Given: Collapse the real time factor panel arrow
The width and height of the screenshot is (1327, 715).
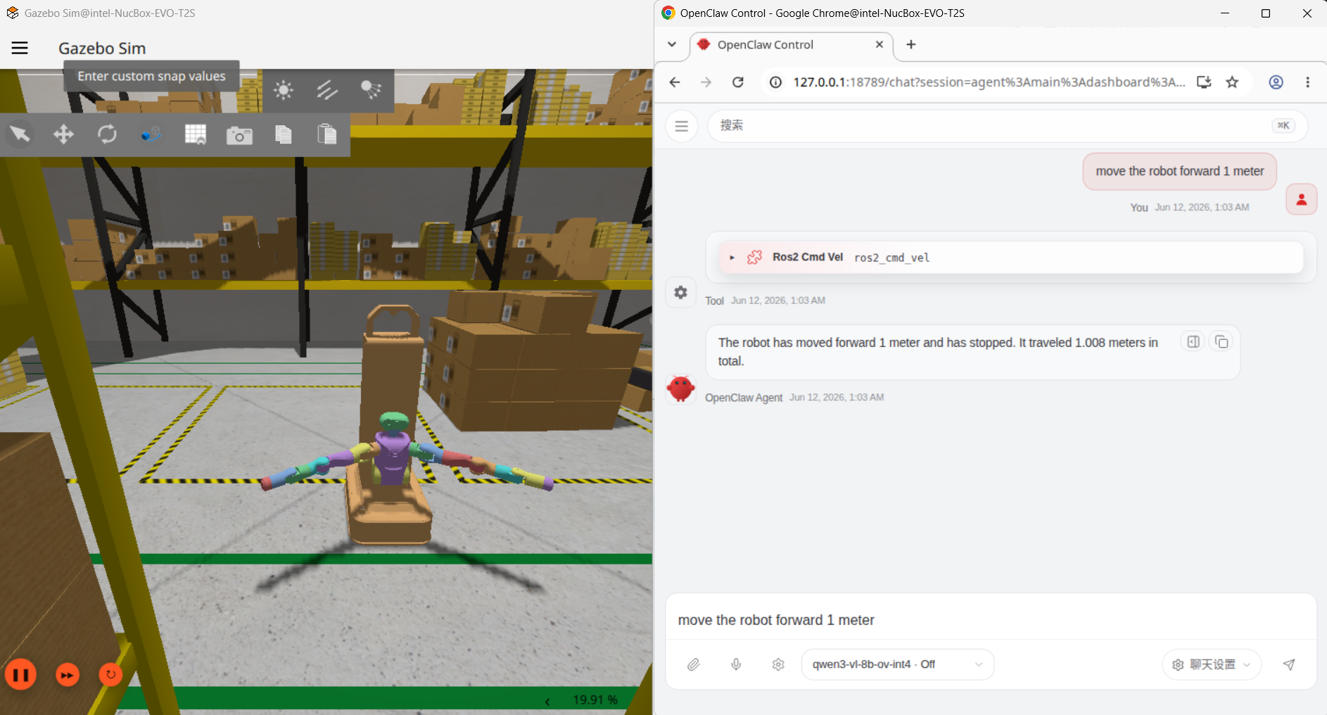Looking at the screenshot, I should coord(547,701).
